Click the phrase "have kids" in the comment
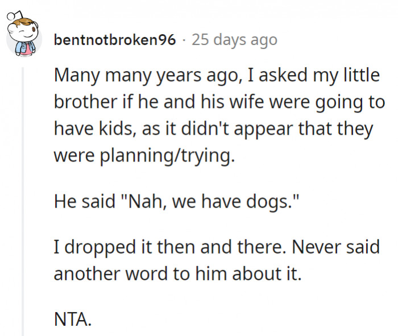 pos(88,129)
